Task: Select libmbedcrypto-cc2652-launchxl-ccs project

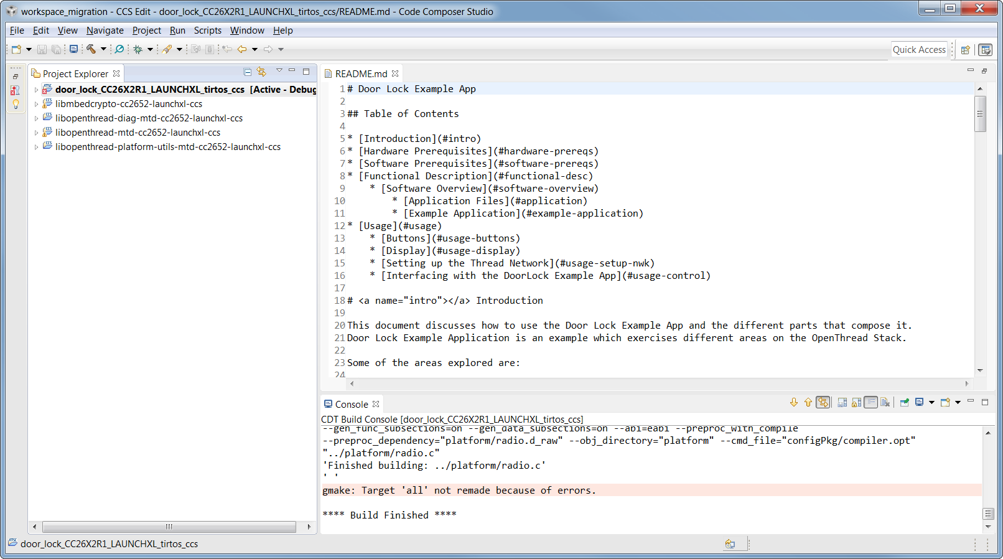Action: tap(129, 104)
